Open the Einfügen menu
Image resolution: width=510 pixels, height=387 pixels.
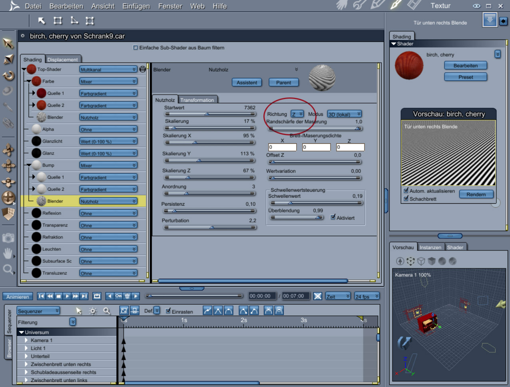pos(136,6)
